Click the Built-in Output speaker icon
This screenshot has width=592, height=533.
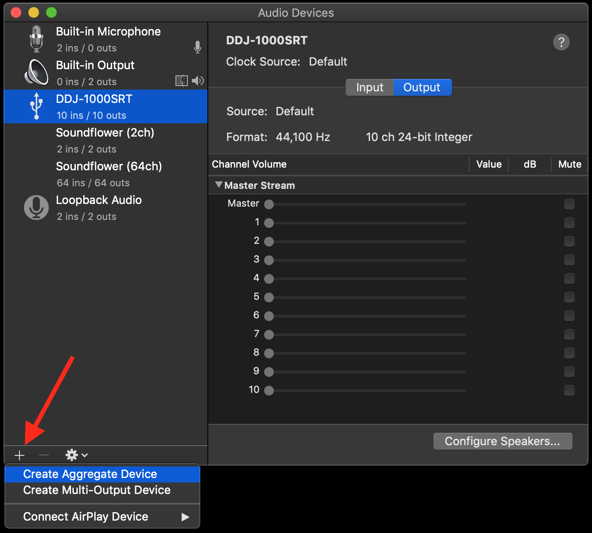click(x=36, y=72)
